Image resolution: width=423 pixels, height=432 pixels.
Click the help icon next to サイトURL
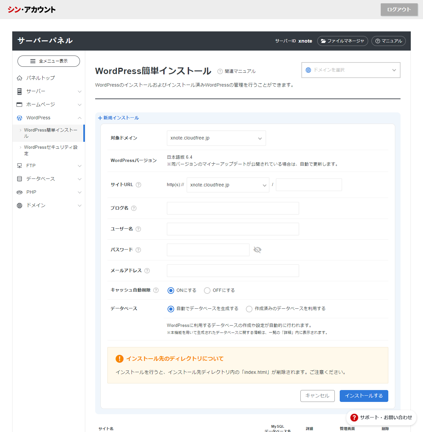tap(138, 185)
